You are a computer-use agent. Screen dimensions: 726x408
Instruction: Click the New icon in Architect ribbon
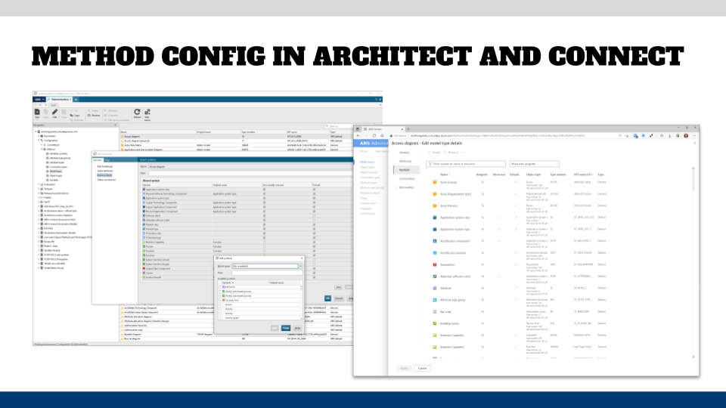click(x=37, y=113)
